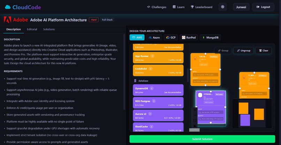Click the Group button on canvas

coord(223,51)
